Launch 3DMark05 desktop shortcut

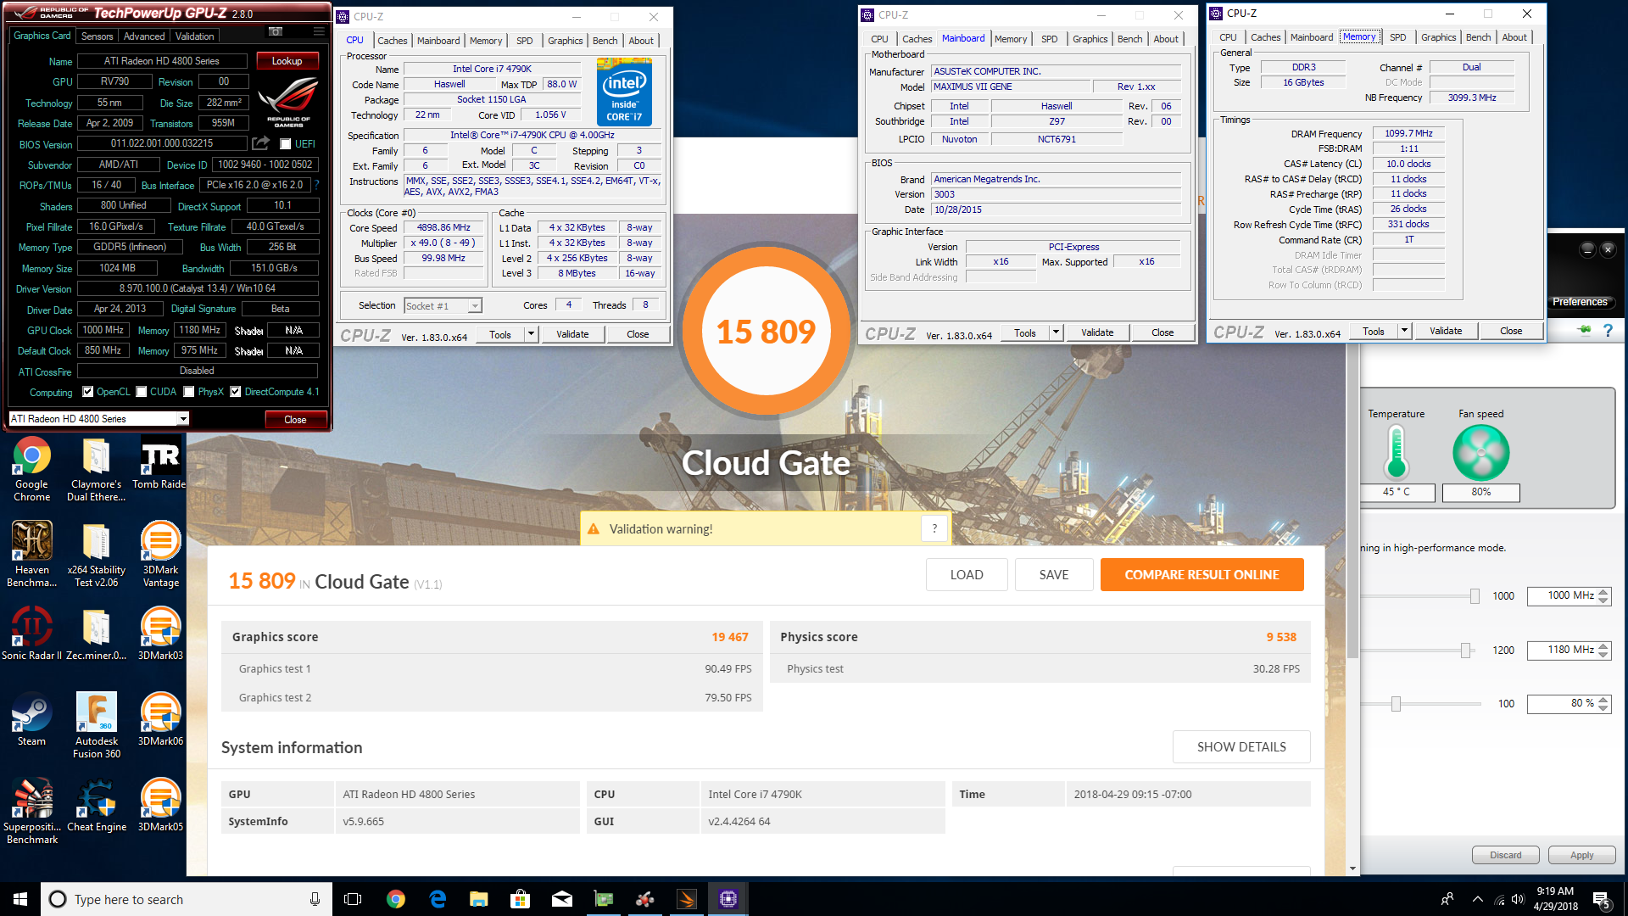tap(160, 805)
